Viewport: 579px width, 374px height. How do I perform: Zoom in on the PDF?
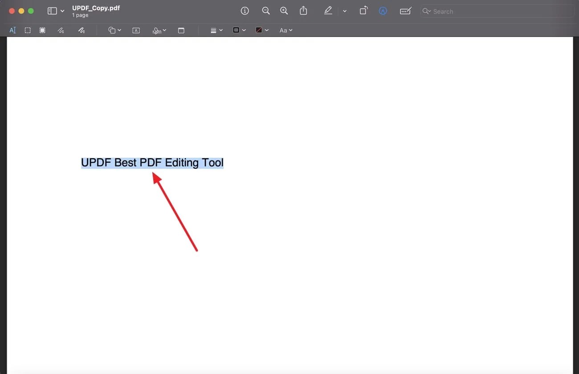tap(284, 11)
